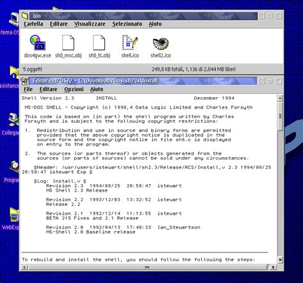Screen dimensions: 303x283
Task: Open Editare menu in the OS/2 editor
Action: 49,89
